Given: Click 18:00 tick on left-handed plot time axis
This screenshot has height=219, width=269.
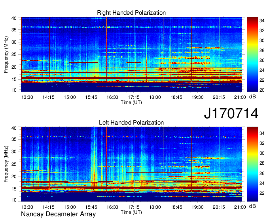Looking at the screenshot, I should [155, 207].
